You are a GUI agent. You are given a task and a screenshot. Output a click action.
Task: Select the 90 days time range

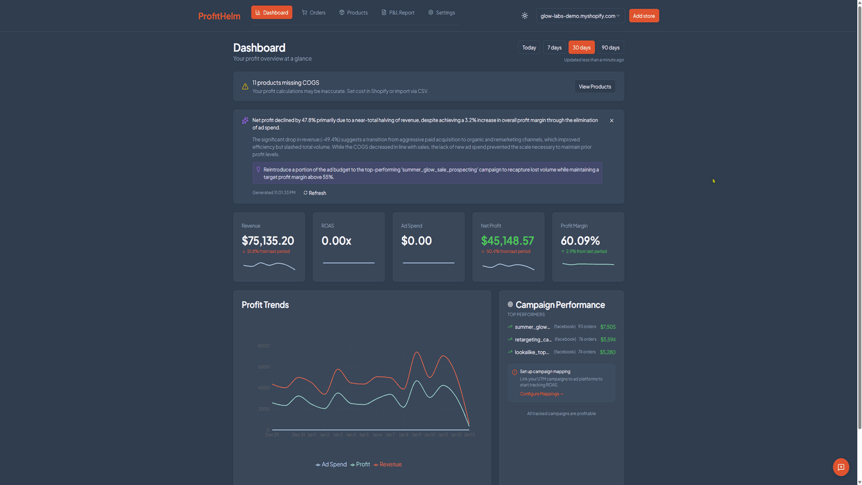click(x=610, y=47)
